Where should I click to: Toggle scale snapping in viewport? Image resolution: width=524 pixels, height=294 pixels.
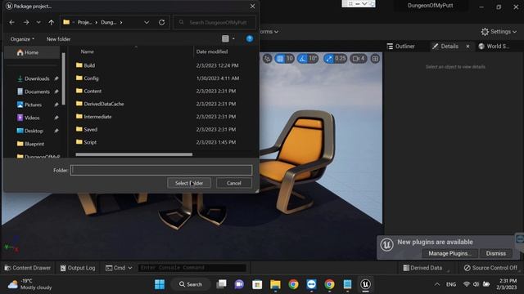329,59
